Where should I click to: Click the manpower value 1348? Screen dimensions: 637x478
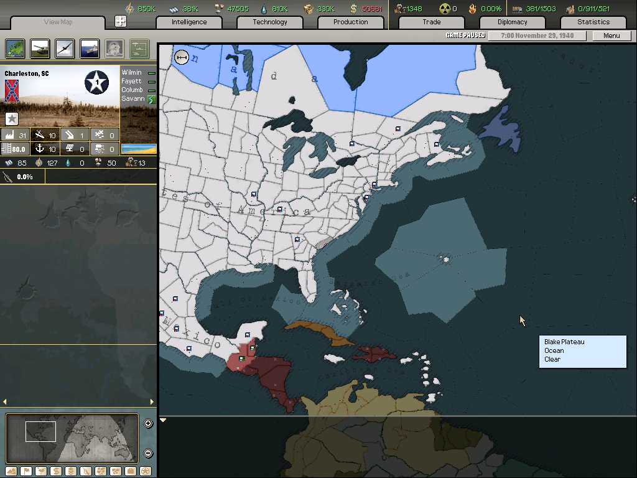pyautogui.click(x=414, y=9)
